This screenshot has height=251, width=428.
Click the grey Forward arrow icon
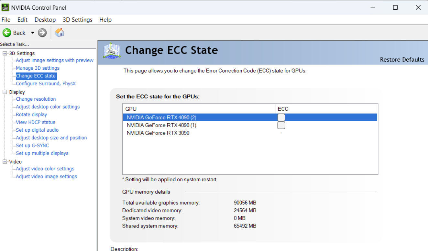[x=42, y=33]
